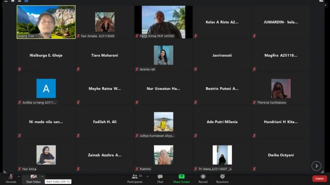The width and height of the screenshot is (330, 185).
Task: Go to next page of participants
Action: [316, 166]
